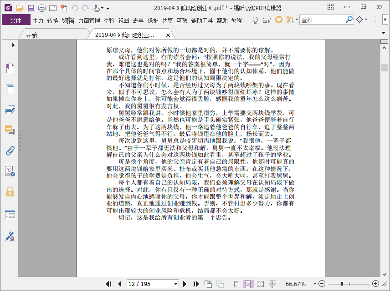This screenshot has width=390, height=291.
Task: Click the lightbulb tell-me icon
Action: point(255,20)
